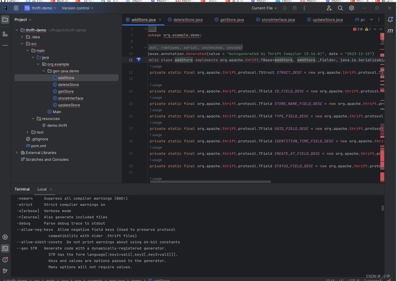Click addStore breadcrumb in navigation bar
Screen dimensions: 397x281
(x=162, y=280)
